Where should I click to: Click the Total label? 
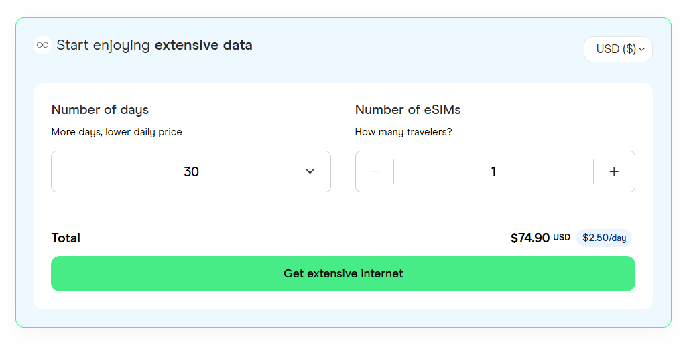[x=66, y=238]
